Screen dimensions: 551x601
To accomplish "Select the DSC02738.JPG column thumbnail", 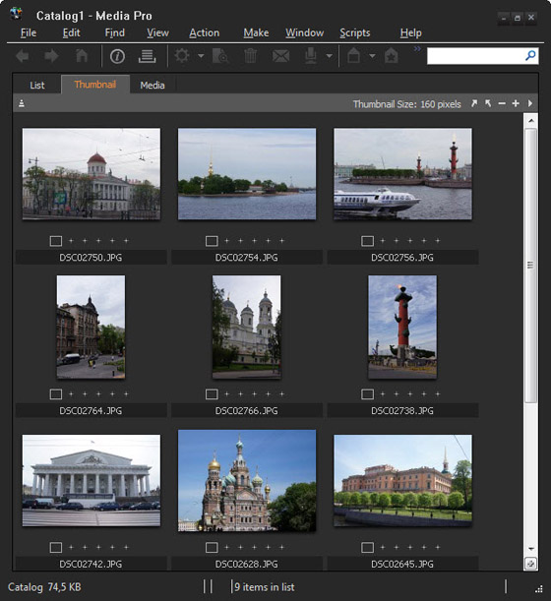I will click(x=402, y=327).
